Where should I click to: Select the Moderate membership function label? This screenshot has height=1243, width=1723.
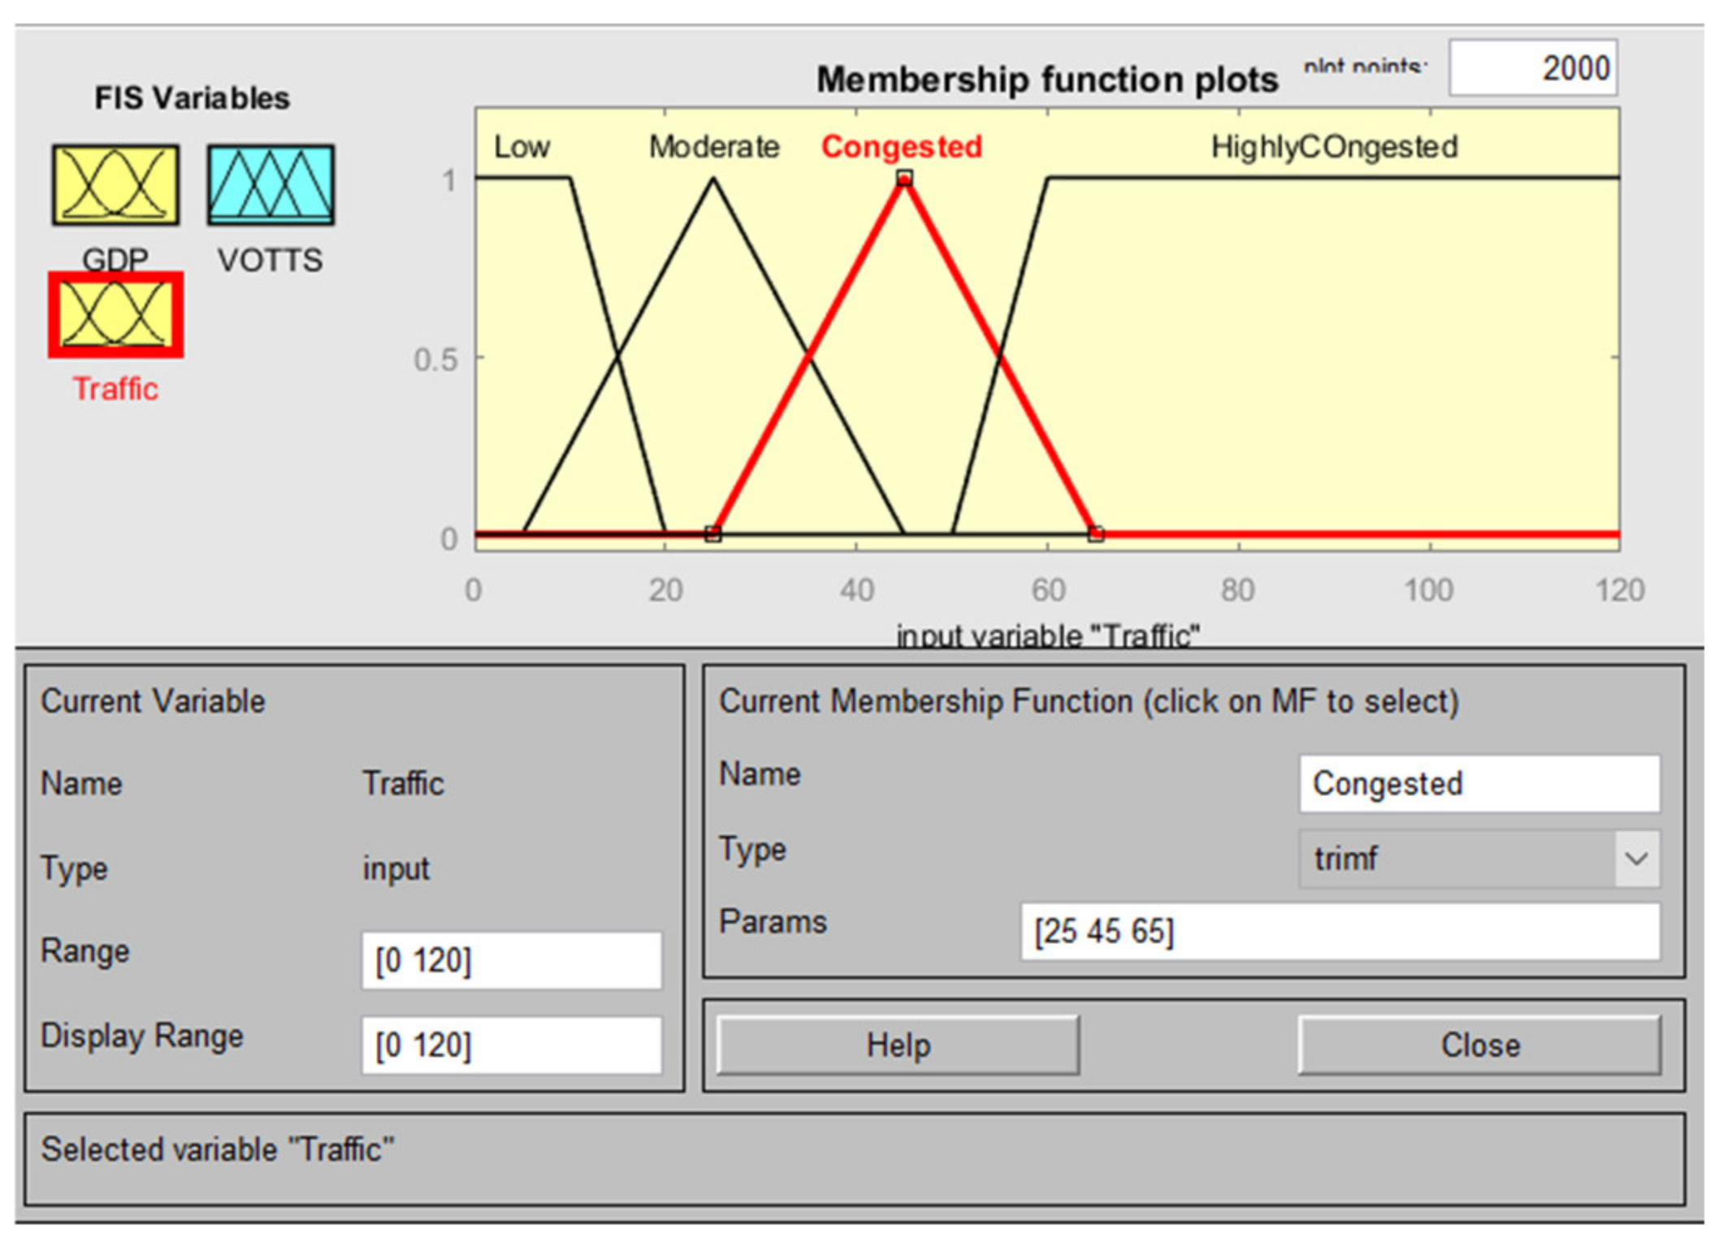click(713, 147)
